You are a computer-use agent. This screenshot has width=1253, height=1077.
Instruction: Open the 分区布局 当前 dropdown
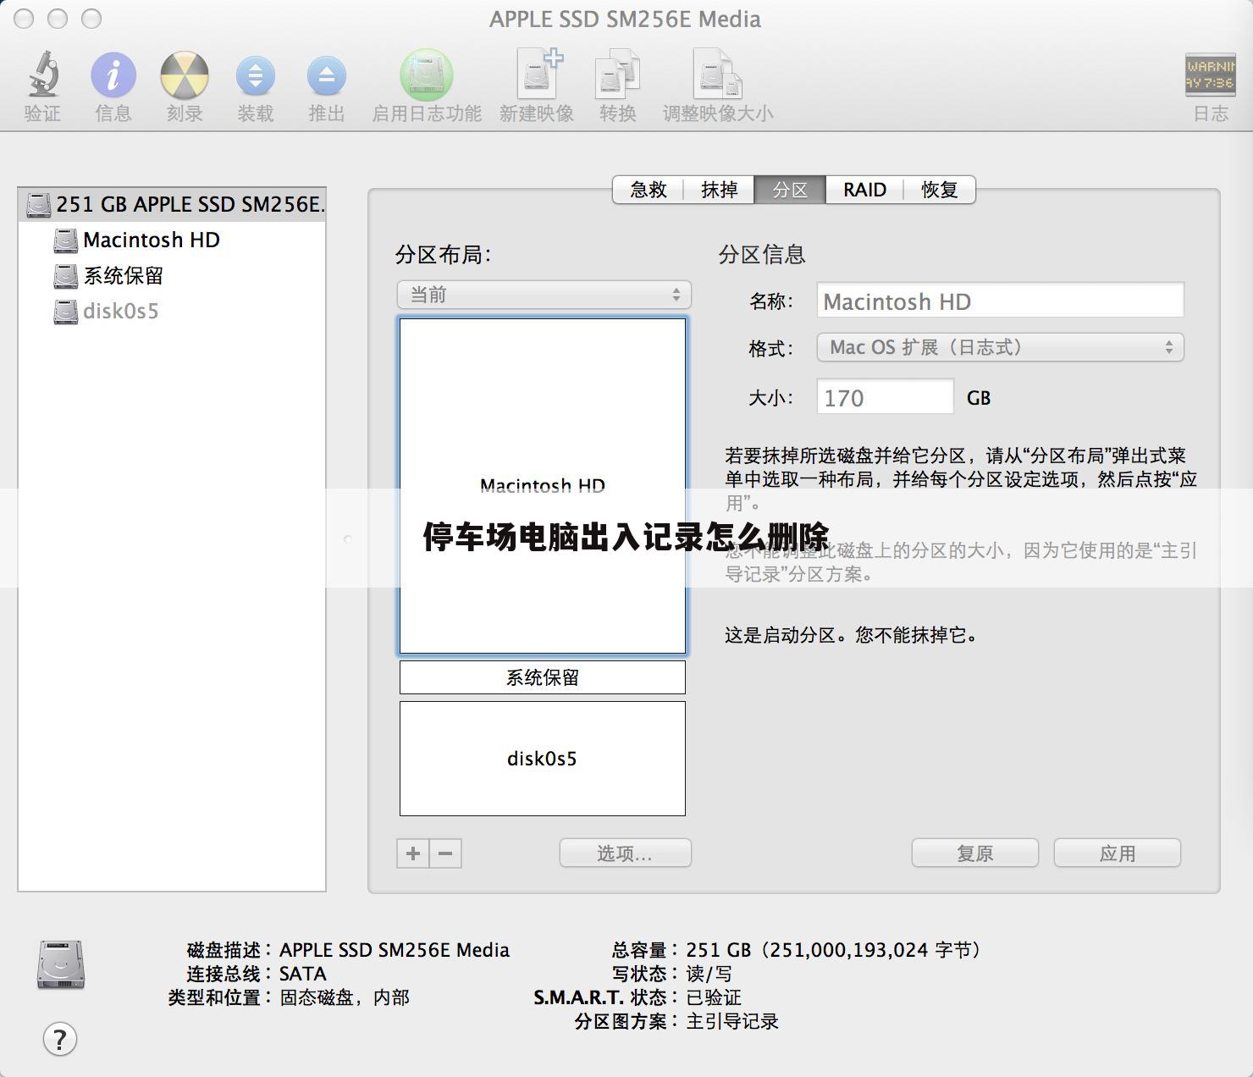[x=544, y=295]
